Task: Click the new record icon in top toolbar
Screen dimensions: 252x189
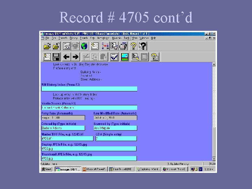Action: click(94, 46)
